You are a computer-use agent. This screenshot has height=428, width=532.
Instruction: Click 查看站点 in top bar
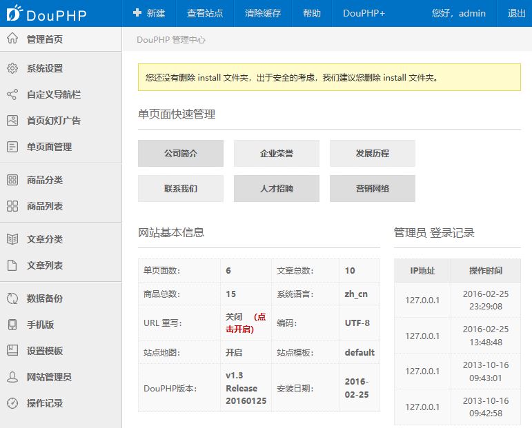tap(205, 13)
